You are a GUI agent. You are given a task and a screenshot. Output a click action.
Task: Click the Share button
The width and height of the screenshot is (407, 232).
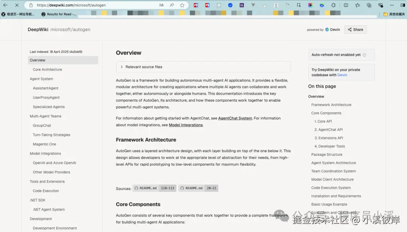click(355, 30)
